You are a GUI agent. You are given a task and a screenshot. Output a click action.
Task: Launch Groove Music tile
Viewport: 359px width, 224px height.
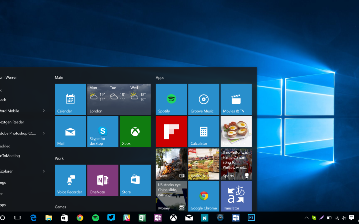203,99
